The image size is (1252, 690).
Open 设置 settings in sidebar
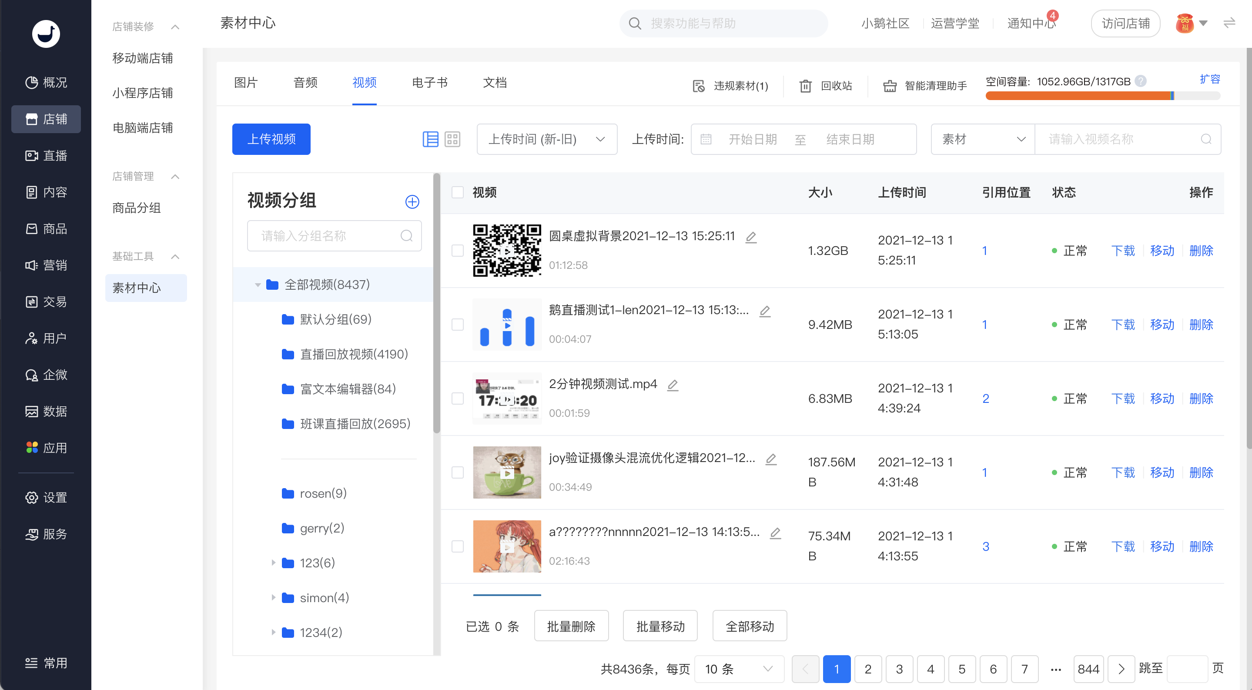coord(46,498)
